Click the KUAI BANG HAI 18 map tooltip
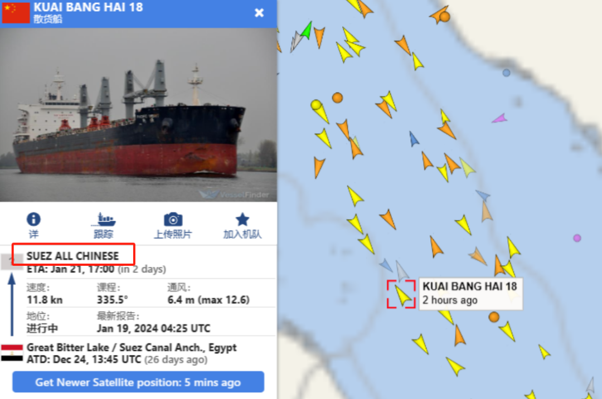 pos(470,294)
